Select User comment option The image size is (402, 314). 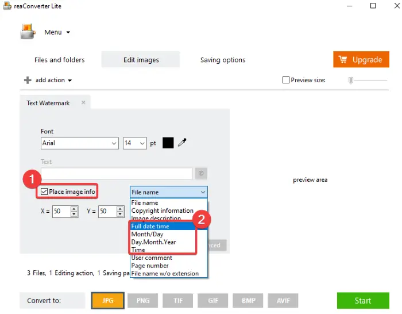click(x=169, y=258)
